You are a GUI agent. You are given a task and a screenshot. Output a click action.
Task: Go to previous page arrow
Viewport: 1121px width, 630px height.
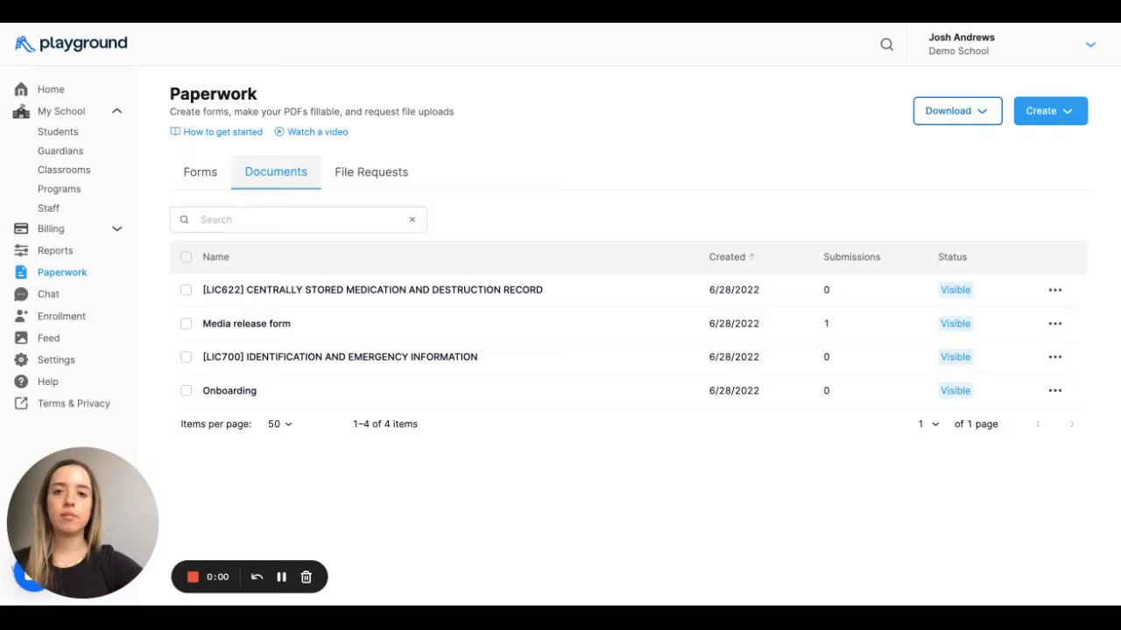1038,424
